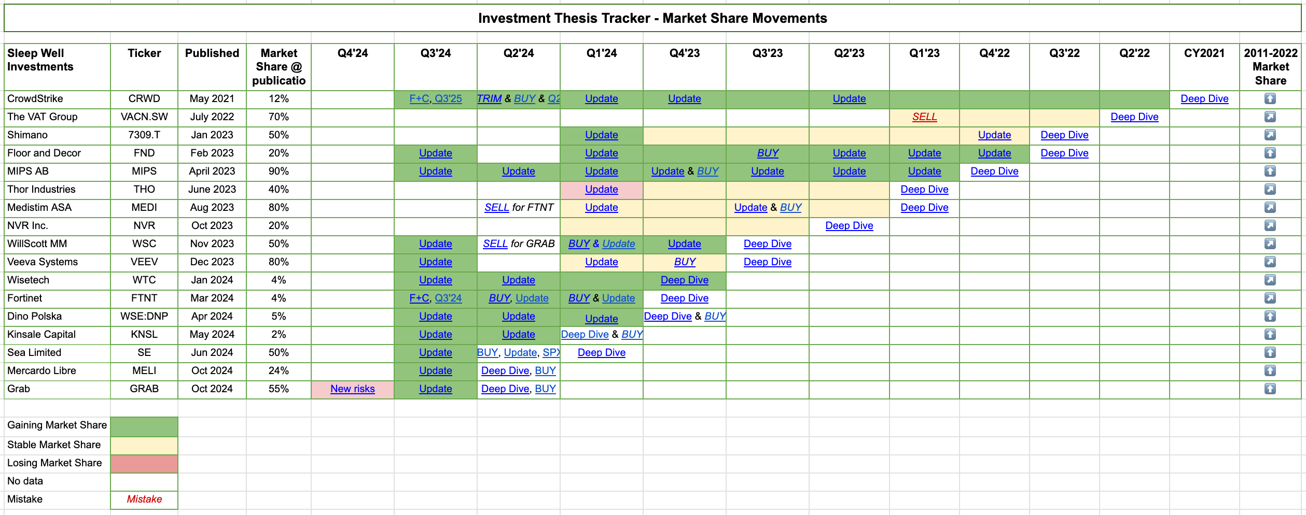Click the diagonal-arrow icon in the Thor Industries row
The height and width of the screenshot is (515, 1306).
point(1270,189)
